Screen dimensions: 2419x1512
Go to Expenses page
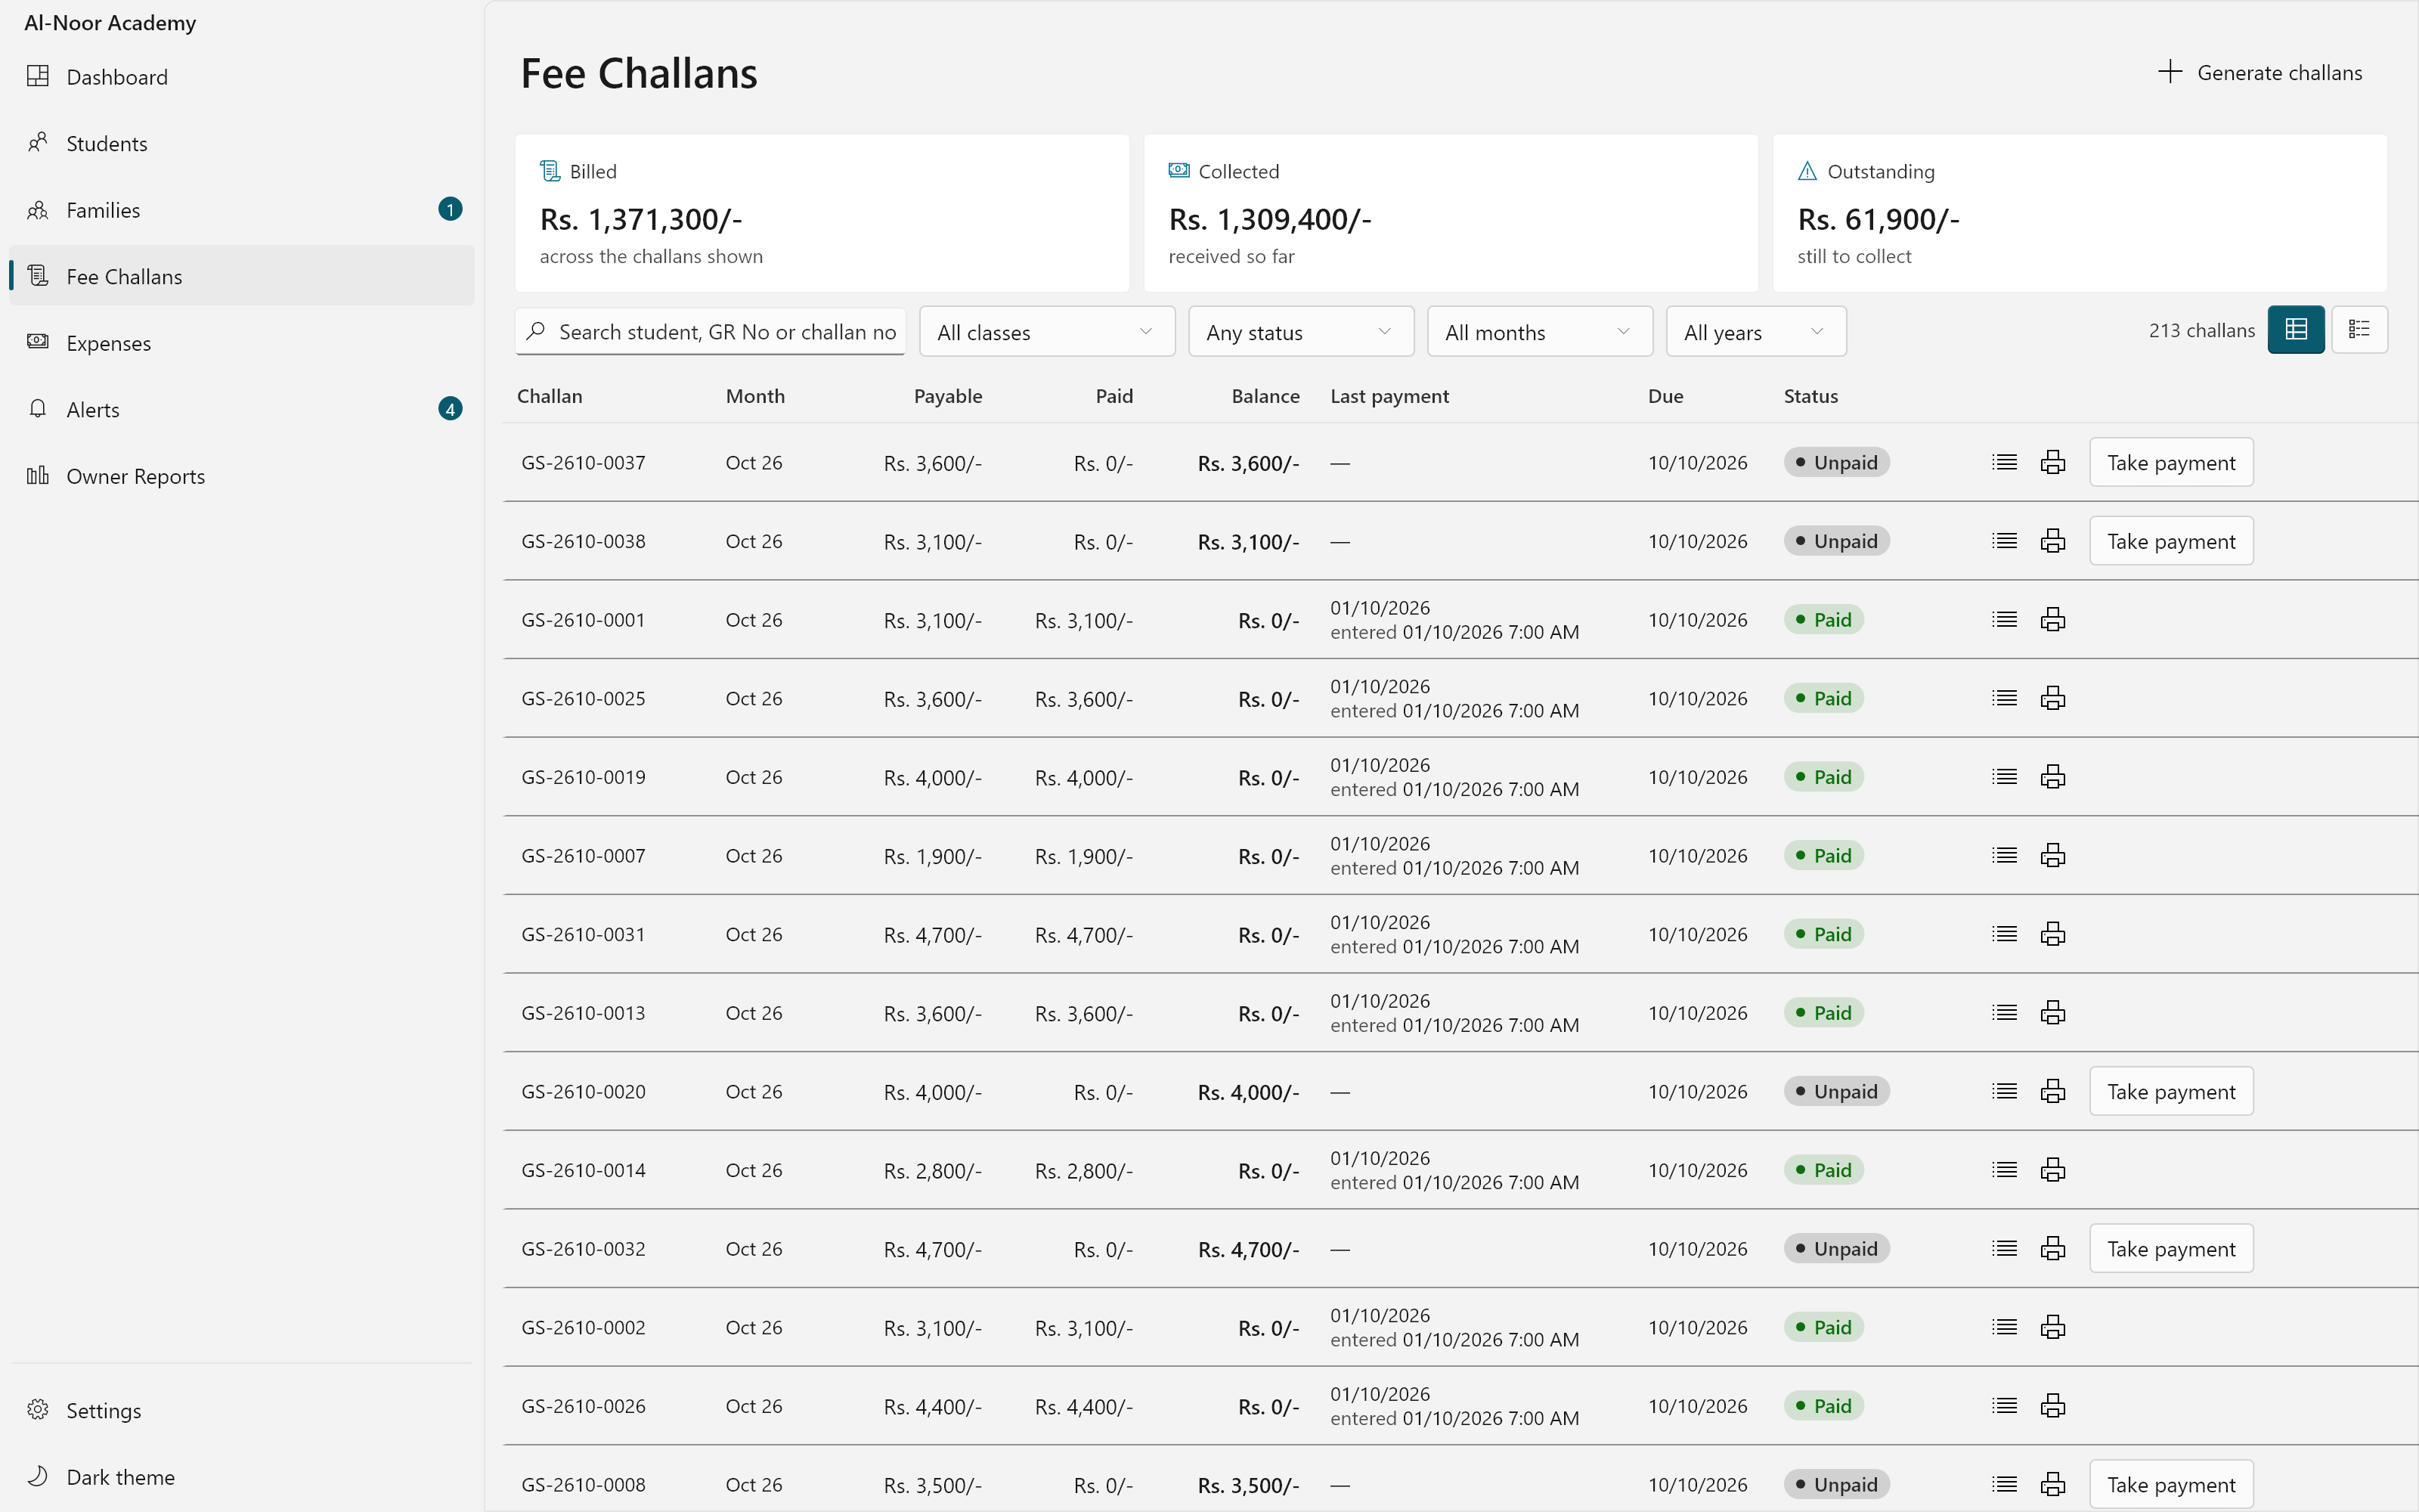[241, 343]
